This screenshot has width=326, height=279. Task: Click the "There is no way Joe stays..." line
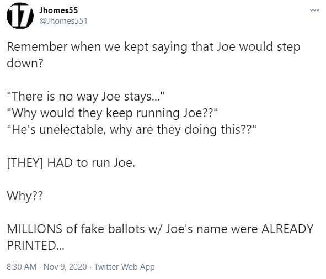coord(85,97)
